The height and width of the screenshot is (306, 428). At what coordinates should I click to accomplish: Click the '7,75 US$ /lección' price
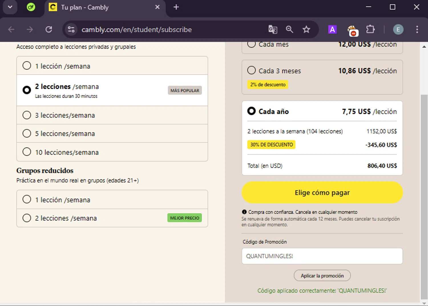coord(370,112)
